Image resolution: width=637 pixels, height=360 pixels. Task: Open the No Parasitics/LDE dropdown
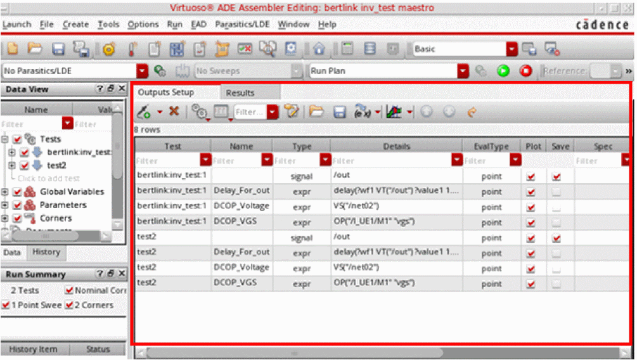(x=143, y=71)
